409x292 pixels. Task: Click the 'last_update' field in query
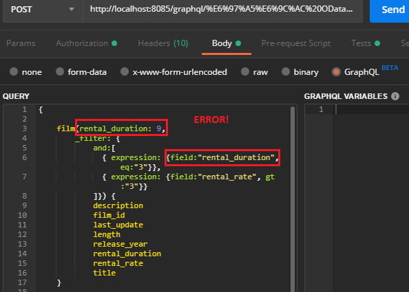click(118, 225)
